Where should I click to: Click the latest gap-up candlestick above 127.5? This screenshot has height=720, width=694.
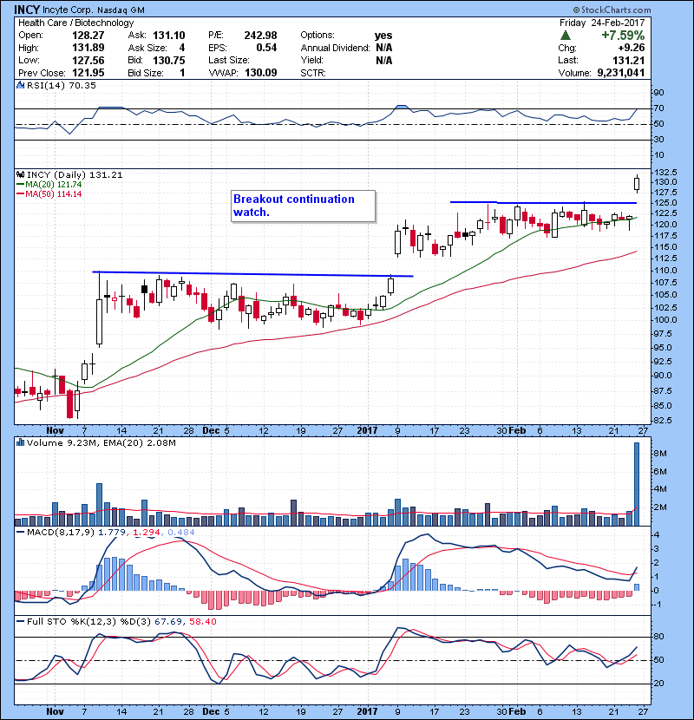(x=637, y=184)
